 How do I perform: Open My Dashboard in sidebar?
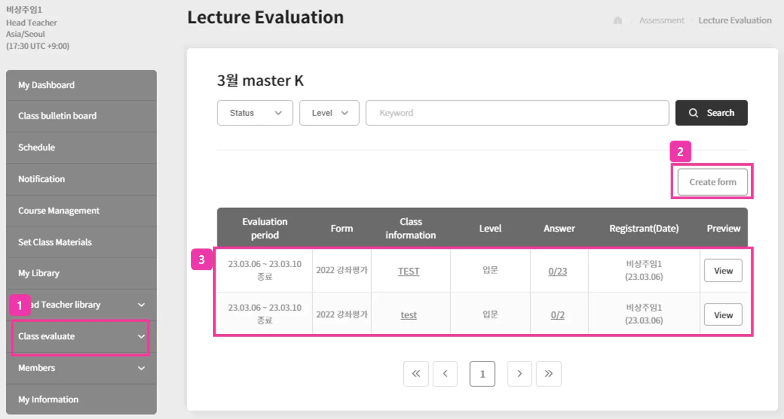pos(46,85)
